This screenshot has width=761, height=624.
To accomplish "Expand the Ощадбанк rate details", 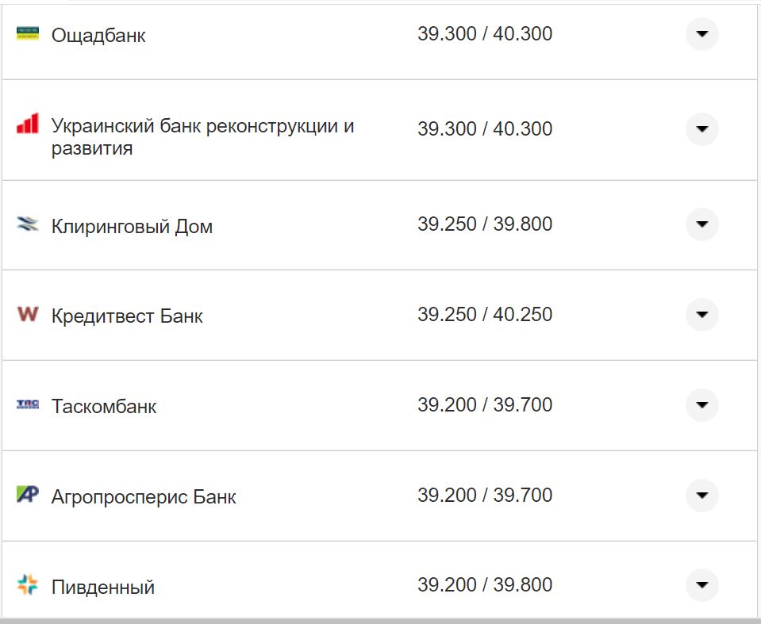I will pos(701,34).
